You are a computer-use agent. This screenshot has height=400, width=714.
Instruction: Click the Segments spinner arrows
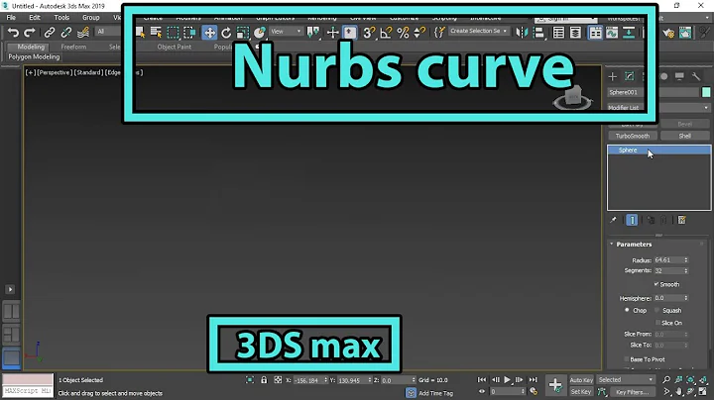coord(686,270)
